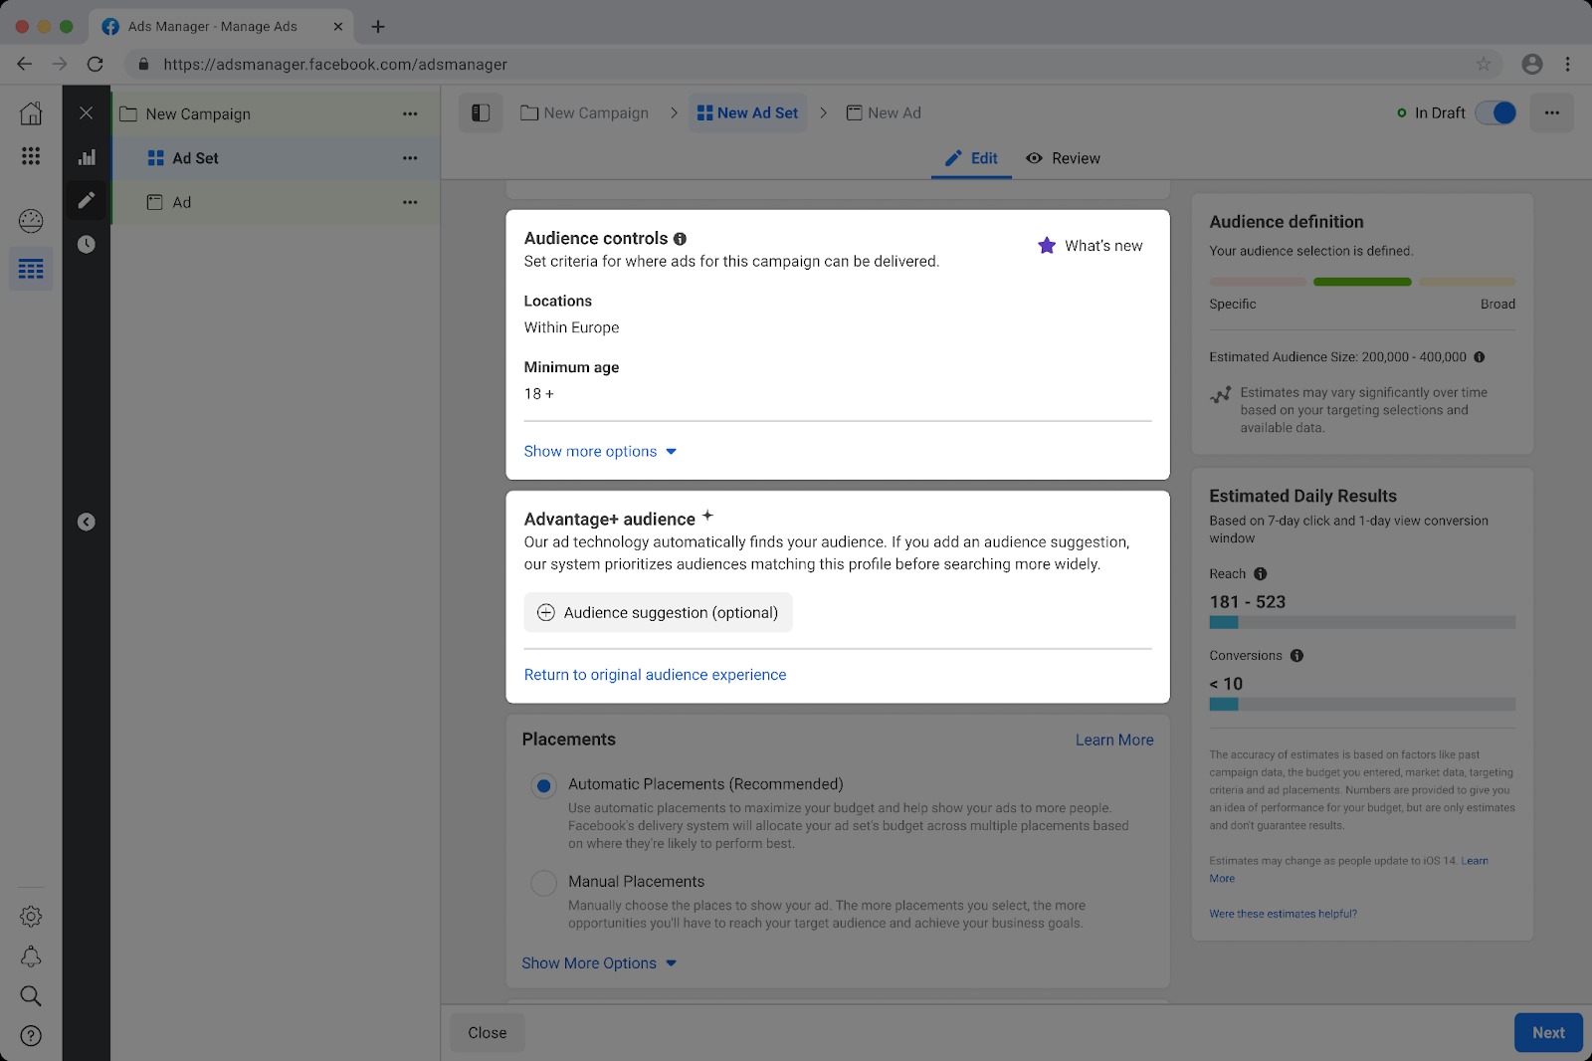Click Reach info icon

click(x=1261, y=574)
